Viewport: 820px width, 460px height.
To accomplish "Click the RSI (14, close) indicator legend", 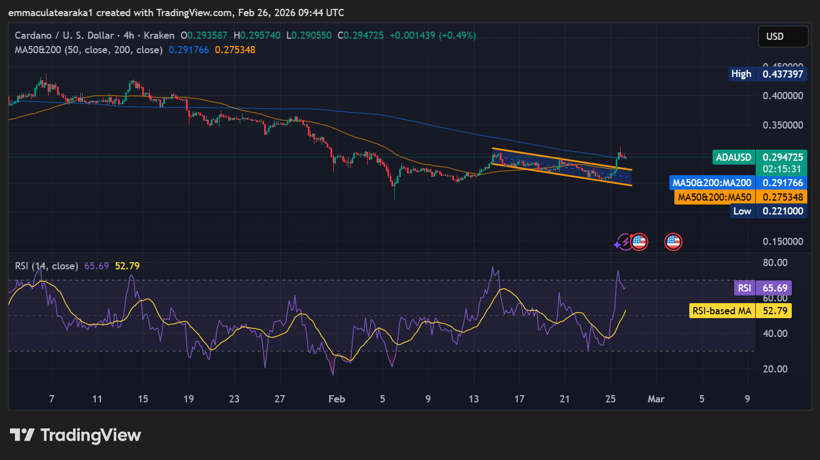I will click(x=47, y=266).
